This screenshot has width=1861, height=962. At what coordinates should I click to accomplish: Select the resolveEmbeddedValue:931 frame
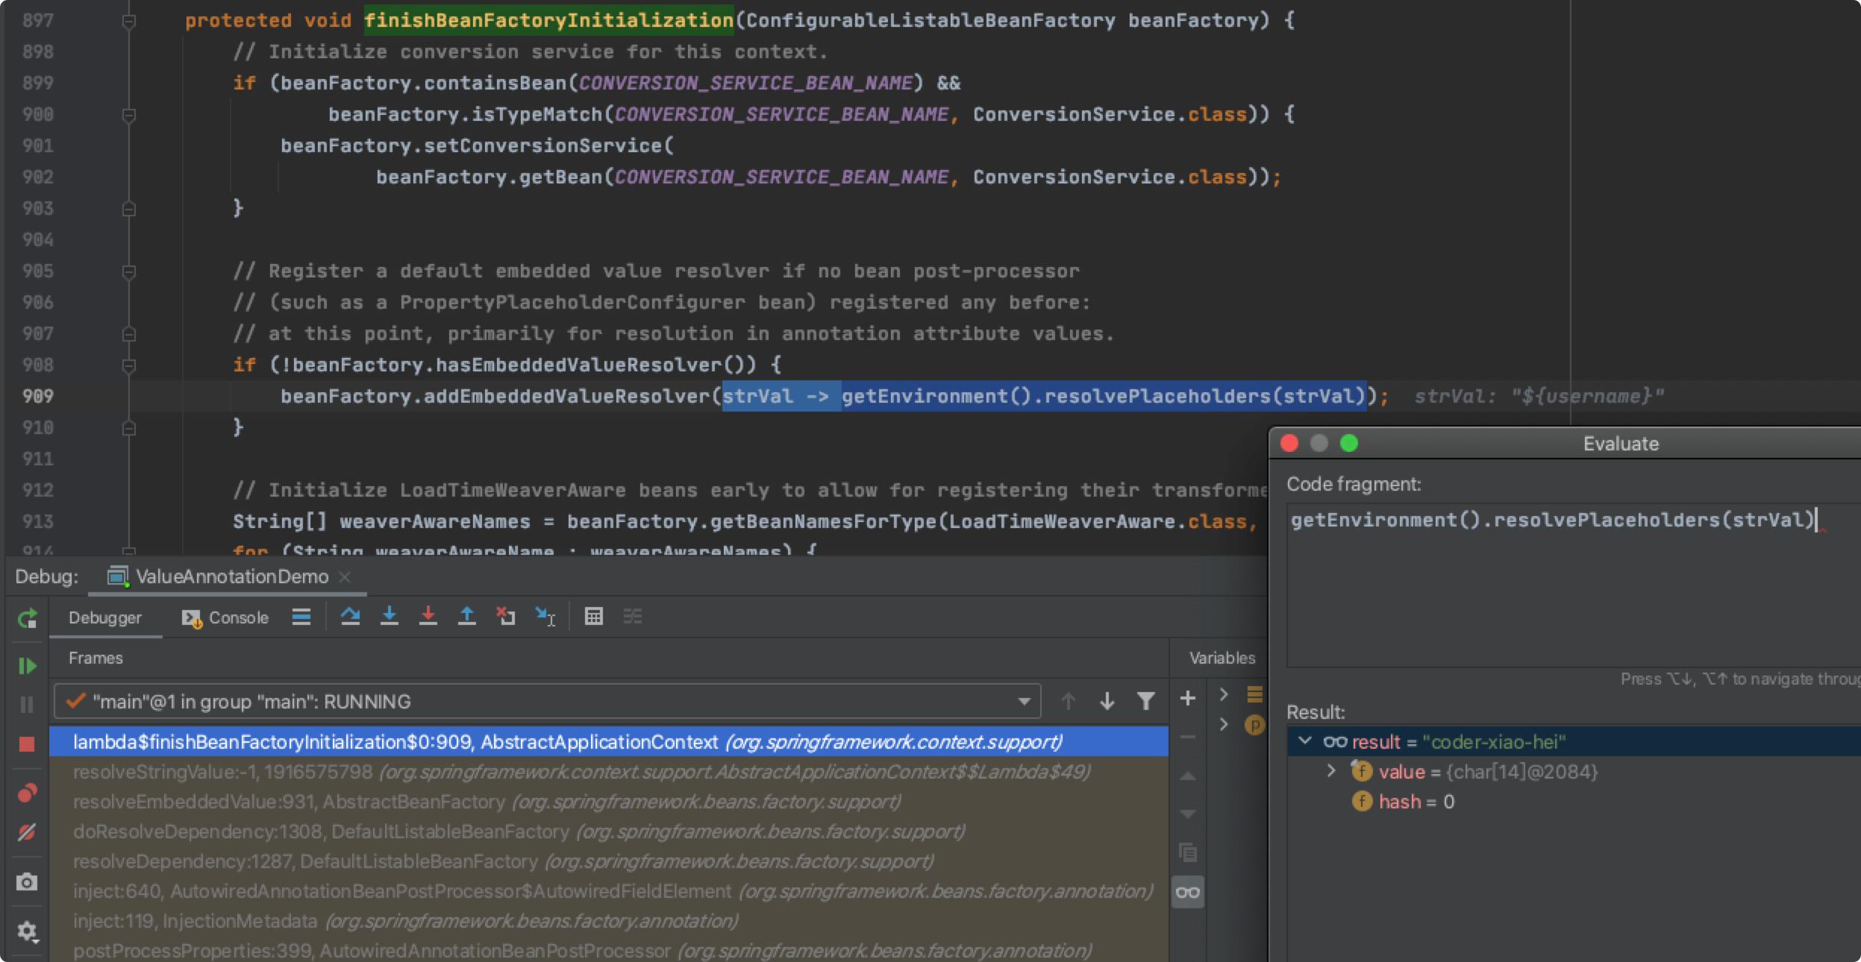click(x=609, y=802)
